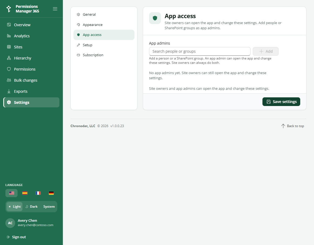314x245 pixels.
Task: Click the Permissions shield icon in sidebar
Action: 9,69
